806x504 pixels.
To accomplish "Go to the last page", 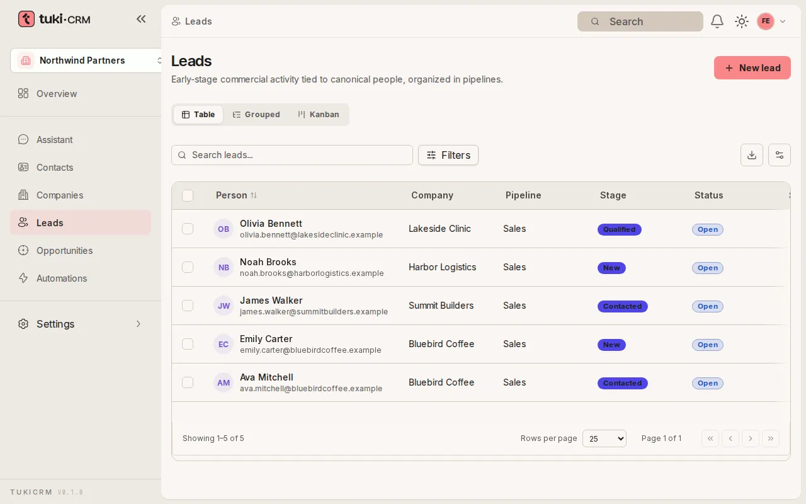I will [x=771, y=438].
